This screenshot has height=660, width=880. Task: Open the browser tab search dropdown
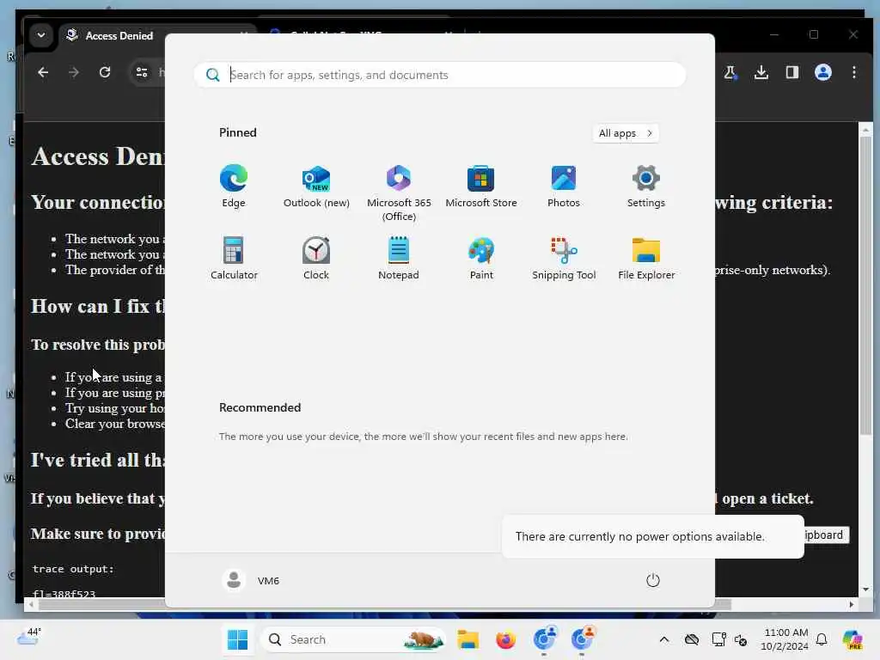click(41, 35)
